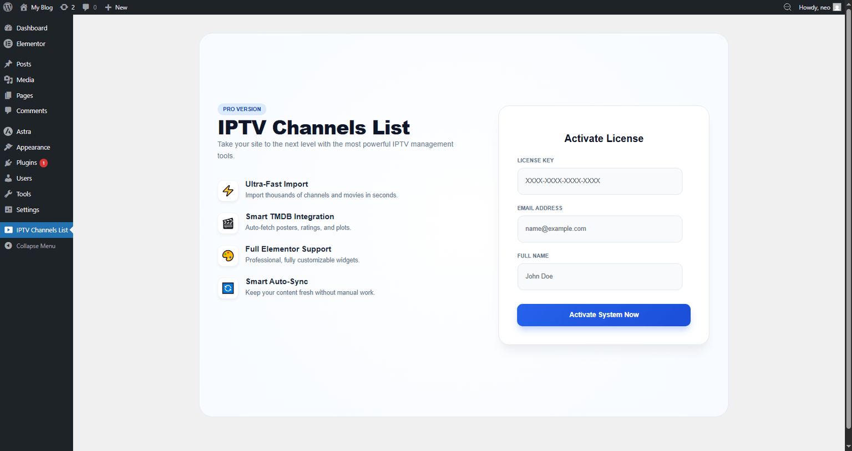Select IPTV Channels List in sidebar
This screenshot has width=852, height=451.
(x=37, y=230)
